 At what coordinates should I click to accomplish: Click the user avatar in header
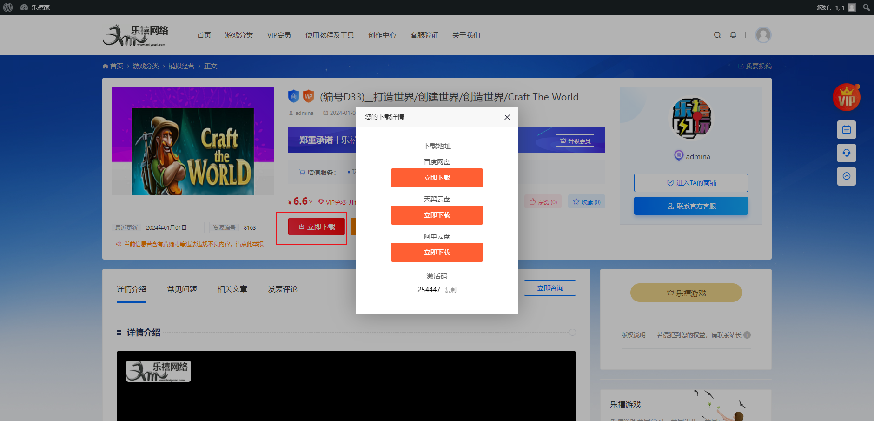(x=763, y=35)
